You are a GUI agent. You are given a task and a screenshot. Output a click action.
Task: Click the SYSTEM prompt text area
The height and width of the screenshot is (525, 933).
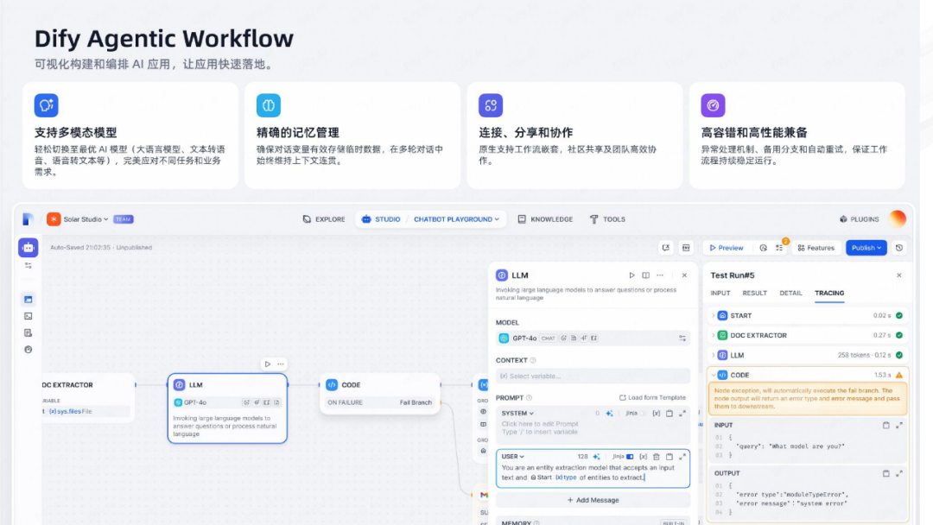[593, 428]
